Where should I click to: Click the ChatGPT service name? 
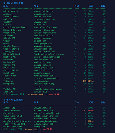[x=7, y=22]
